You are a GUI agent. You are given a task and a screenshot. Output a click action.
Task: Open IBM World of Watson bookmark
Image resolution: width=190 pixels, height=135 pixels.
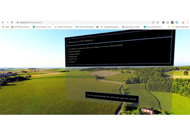(x=131, y=27)
